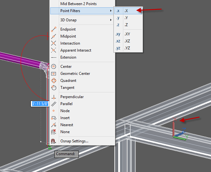
Task: Click the Perpendicular snap icon
Action: [x=54, y=97]
